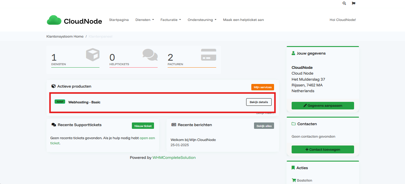
Task: Click the Mijn services button
Action: point(263,87)
